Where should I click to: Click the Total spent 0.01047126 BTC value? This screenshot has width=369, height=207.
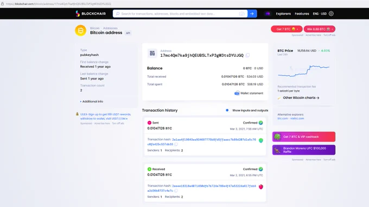tap(233, 84)
